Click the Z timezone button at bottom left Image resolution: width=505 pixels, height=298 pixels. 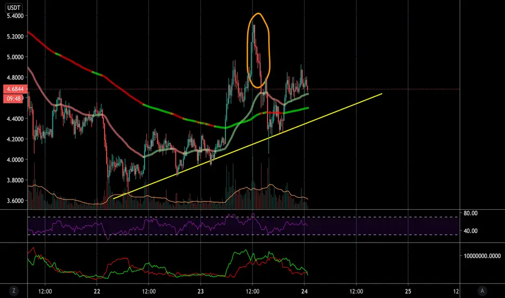point(14,290)
